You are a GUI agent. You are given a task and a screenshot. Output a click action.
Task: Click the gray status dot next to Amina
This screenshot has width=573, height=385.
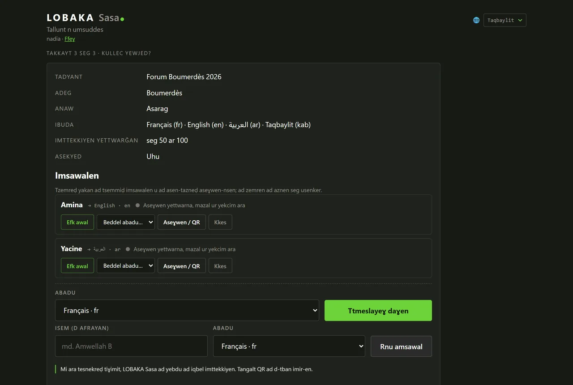click(138, 205)
